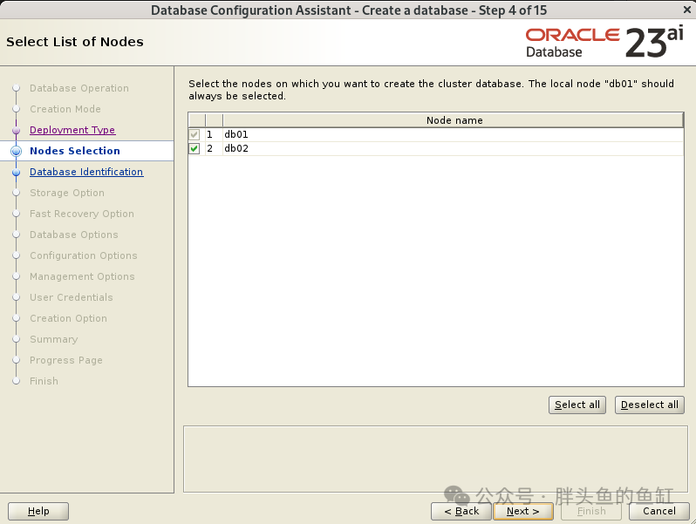Image resolution: width=696 pixels, height=524 pixels.
Task: Open Help for this step
Action: tap(38, 511)
